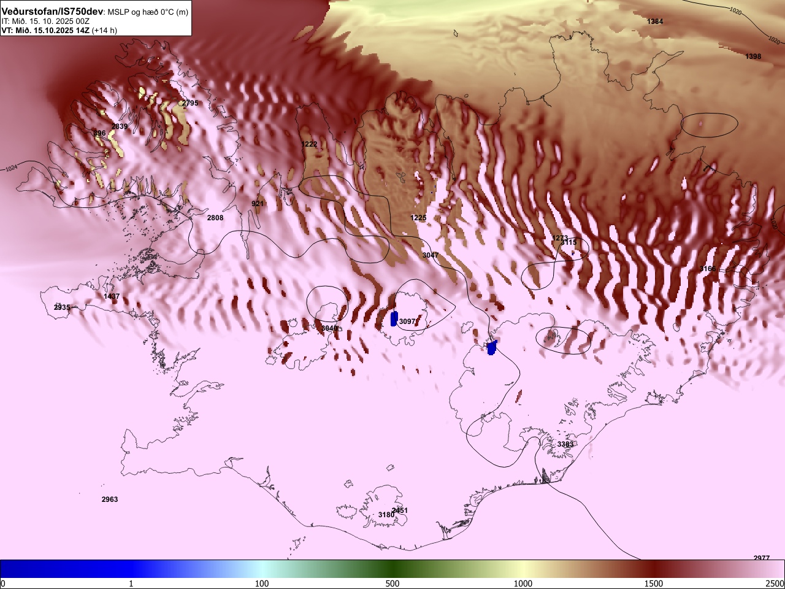Pick the dark maroon section of the colorbar
This screenshot has width=785, height=589.
(654, 569)
